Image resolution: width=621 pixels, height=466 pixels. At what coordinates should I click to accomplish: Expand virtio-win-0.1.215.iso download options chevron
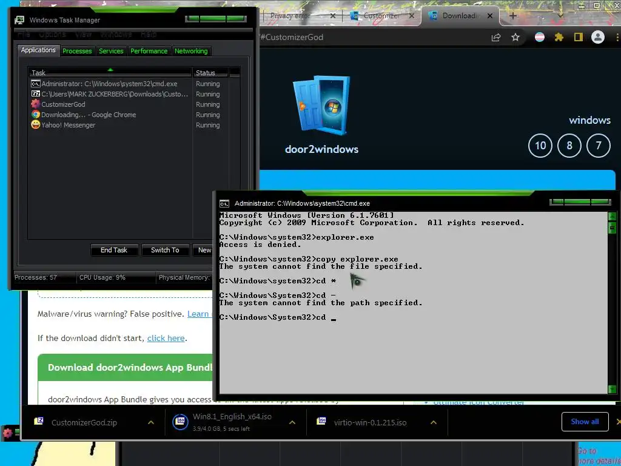pyautogui.click(x=434, y=422)
